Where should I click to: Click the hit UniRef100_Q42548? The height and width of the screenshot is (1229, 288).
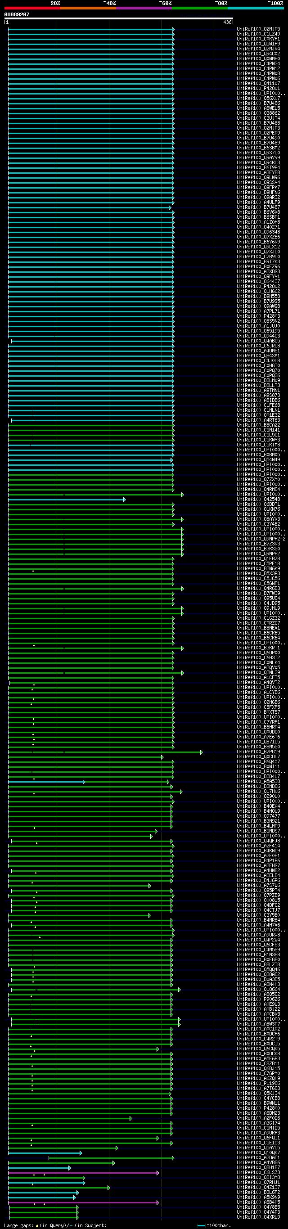pyautogui.click(x=258, y=500)
